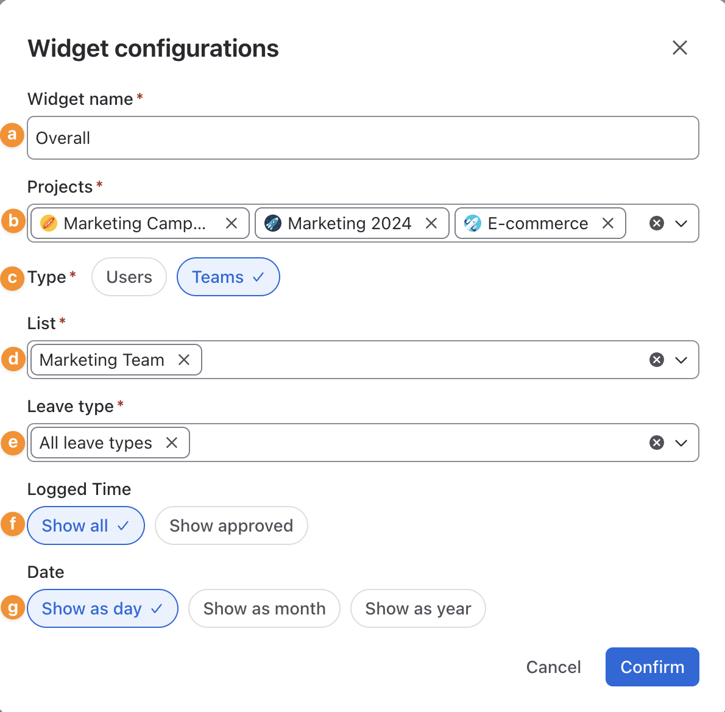Switch Date to Show as month

pyautogui.click(x=264, y=608)
